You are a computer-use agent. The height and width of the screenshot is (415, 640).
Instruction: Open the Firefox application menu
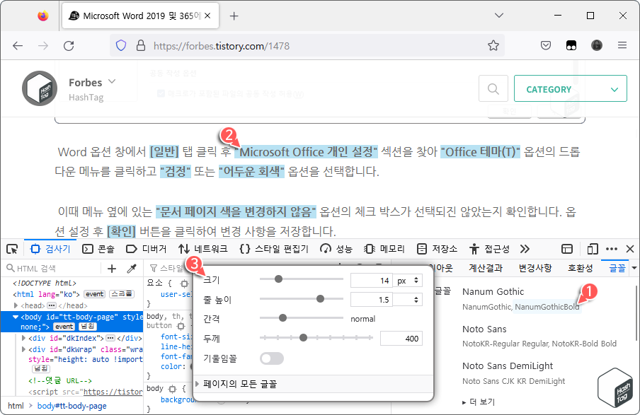tap(622, 43)
